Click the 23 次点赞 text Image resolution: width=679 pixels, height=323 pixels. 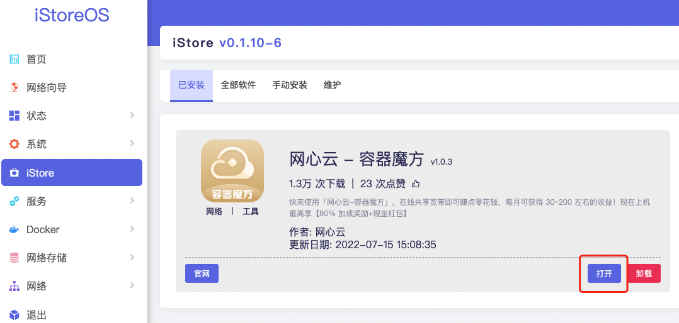click(383, 184)
